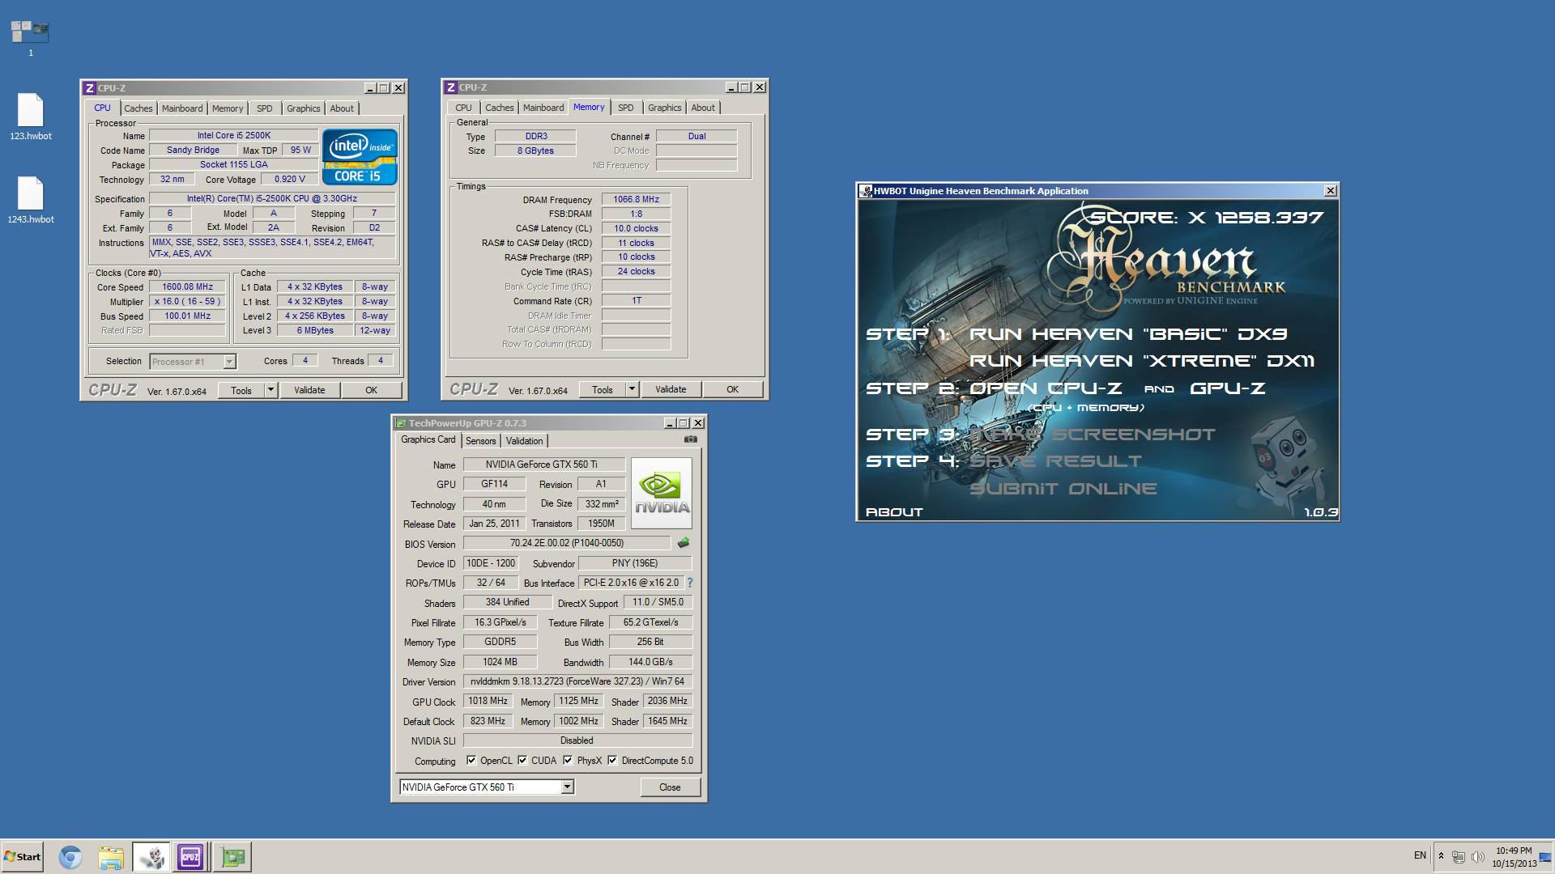Click the Bus Interface question mark icon
Screen dimensions: 1555x874
point(690,583)
